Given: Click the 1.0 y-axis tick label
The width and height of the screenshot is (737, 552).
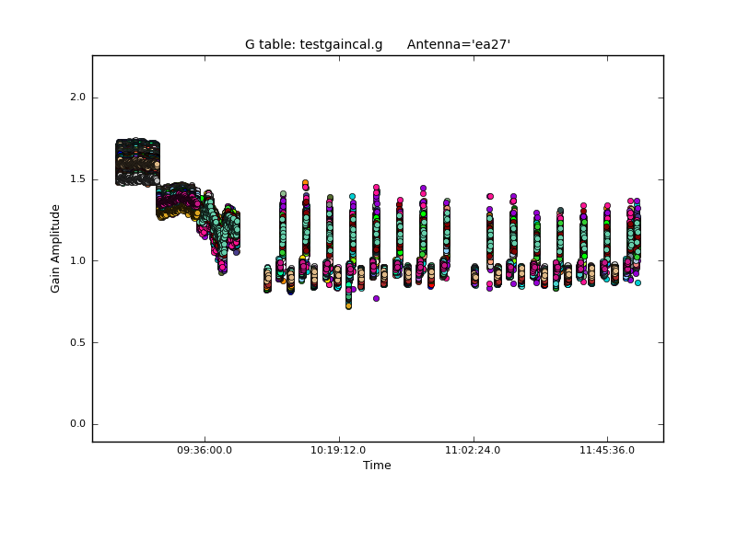Looking at the screenshot, I should coord(78,260).
